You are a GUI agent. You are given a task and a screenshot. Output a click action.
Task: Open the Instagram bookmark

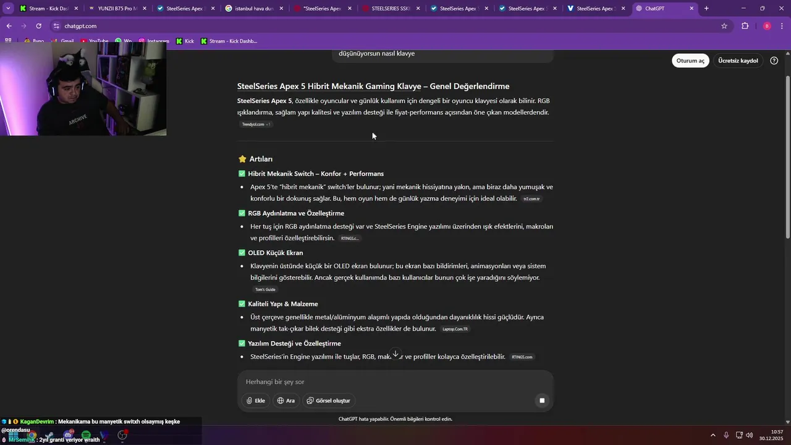(x=153, y=41)
